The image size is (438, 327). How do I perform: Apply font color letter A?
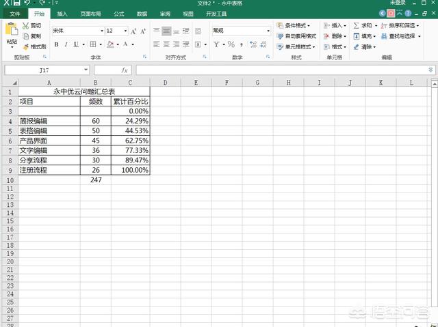(x=125, y=44)
